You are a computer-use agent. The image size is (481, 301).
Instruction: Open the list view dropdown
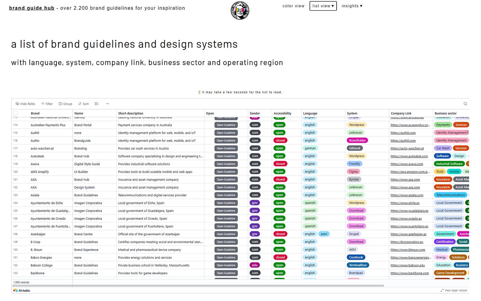323,6
